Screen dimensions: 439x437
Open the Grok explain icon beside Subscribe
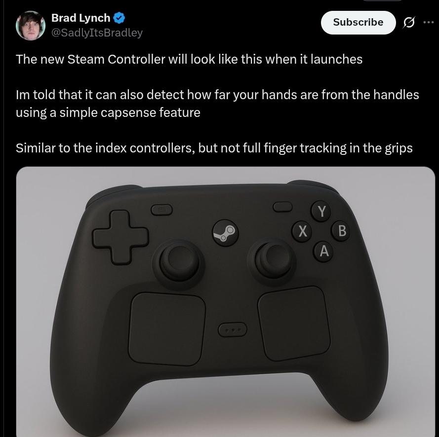pos(409,22)
